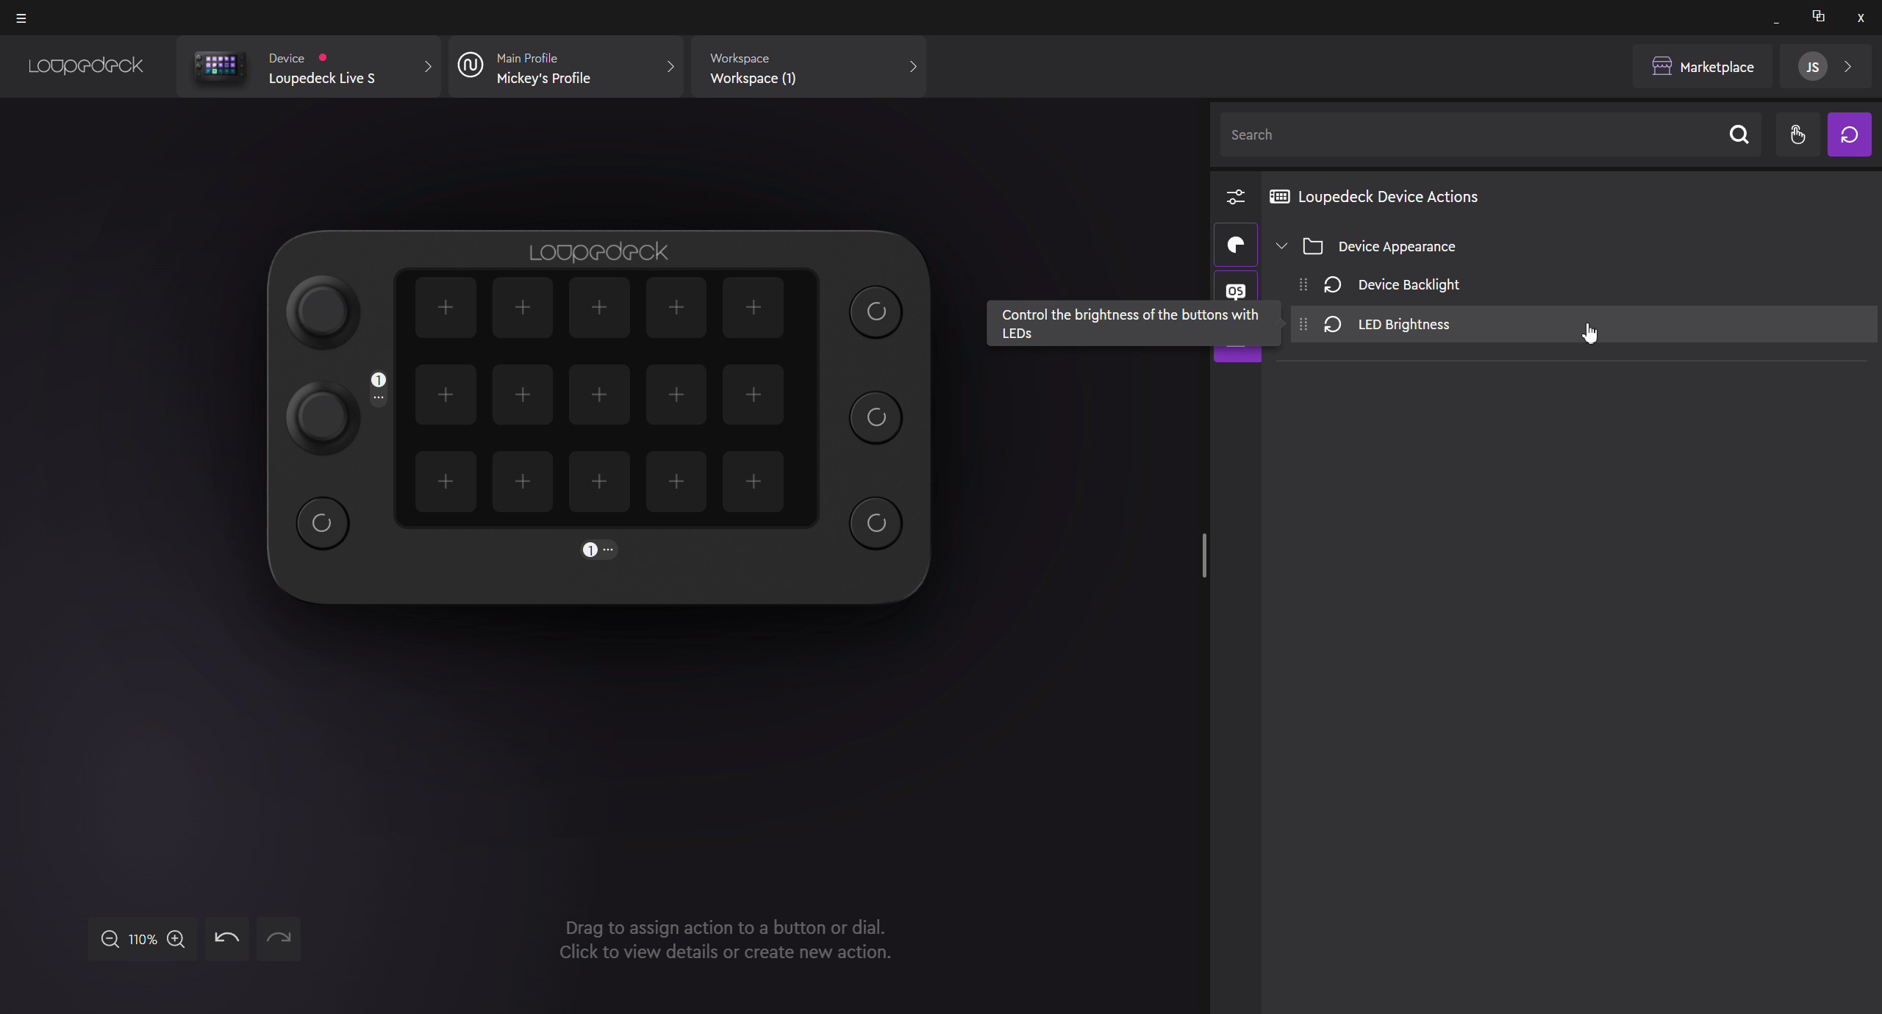Open the JS user account menu
Image resolution: width=1882 pixels, height=1014 pixels.
[x=1825, y=67]
